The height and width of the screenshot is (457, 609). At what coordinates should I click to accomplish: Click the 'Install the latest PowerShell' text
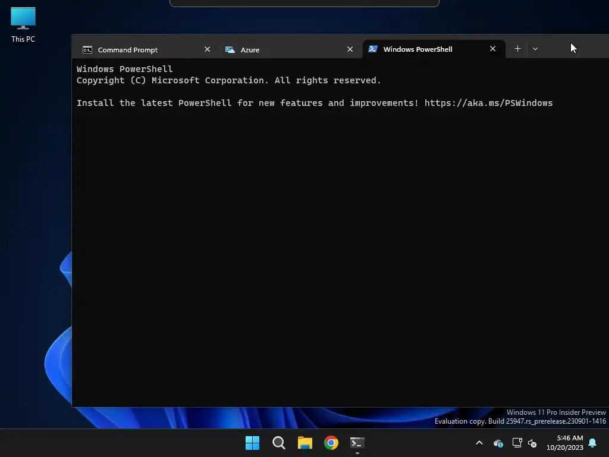pyautogui.click(x=154, y=103)
